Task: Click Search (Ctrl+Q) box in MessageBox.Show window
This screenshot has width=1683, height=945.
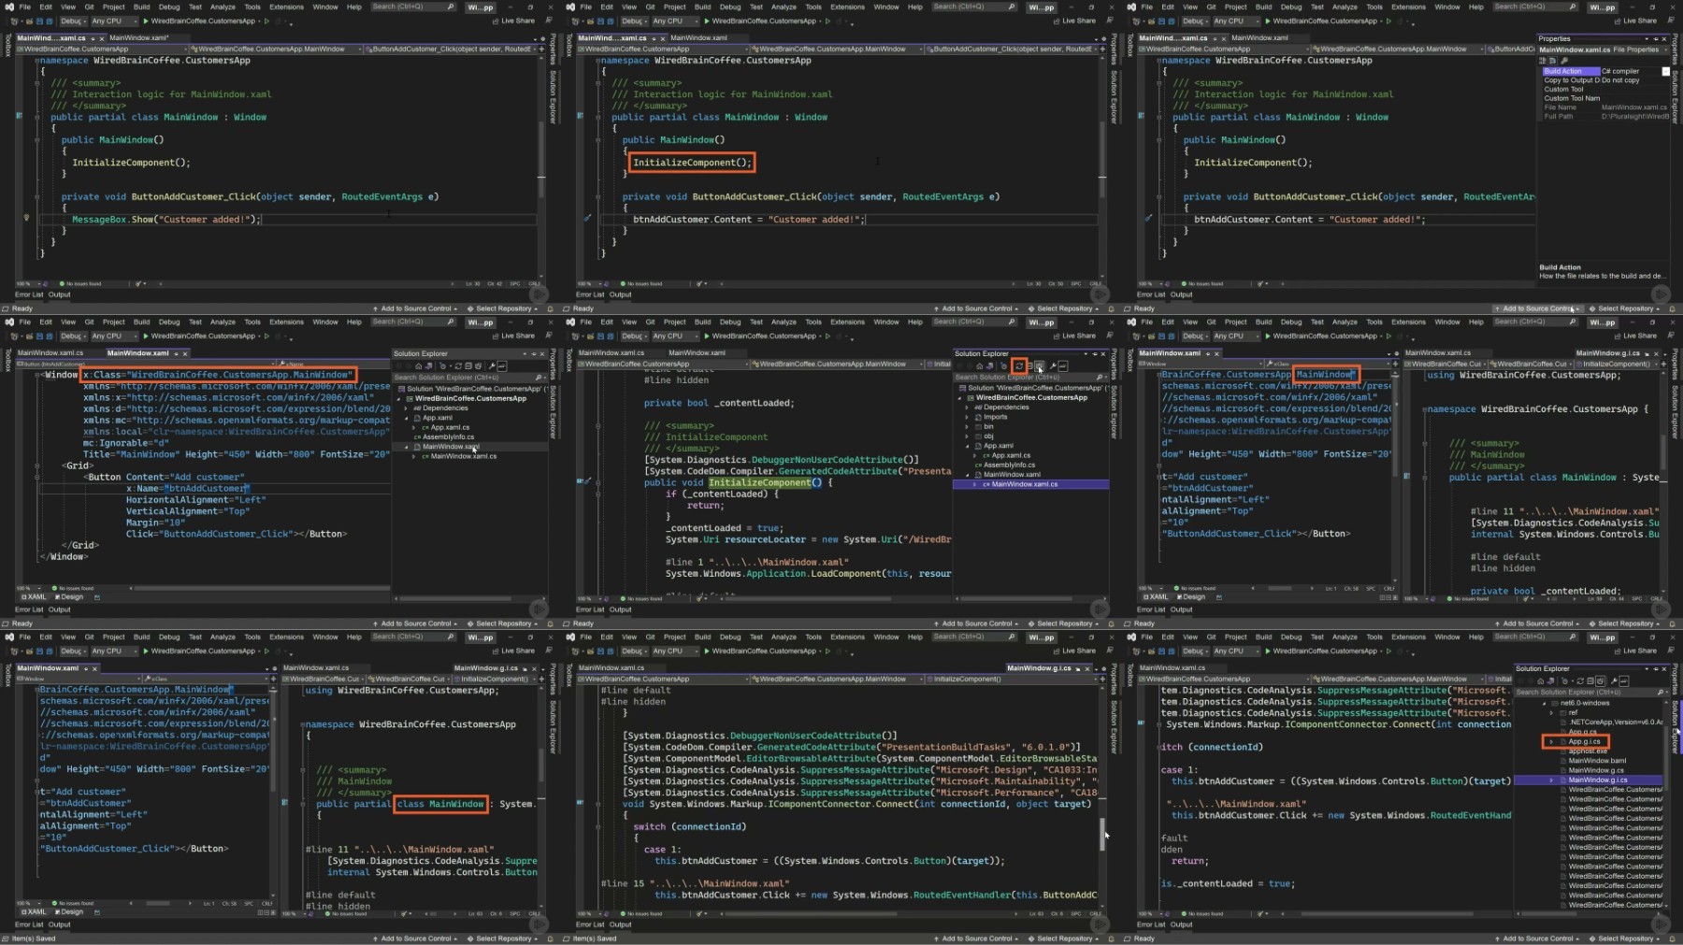Action: (x=412, y=7)
